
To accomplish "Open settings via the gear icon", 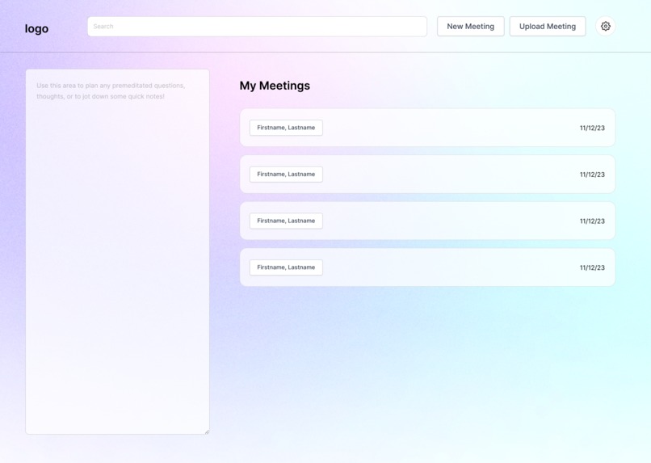I will [605, 26].
